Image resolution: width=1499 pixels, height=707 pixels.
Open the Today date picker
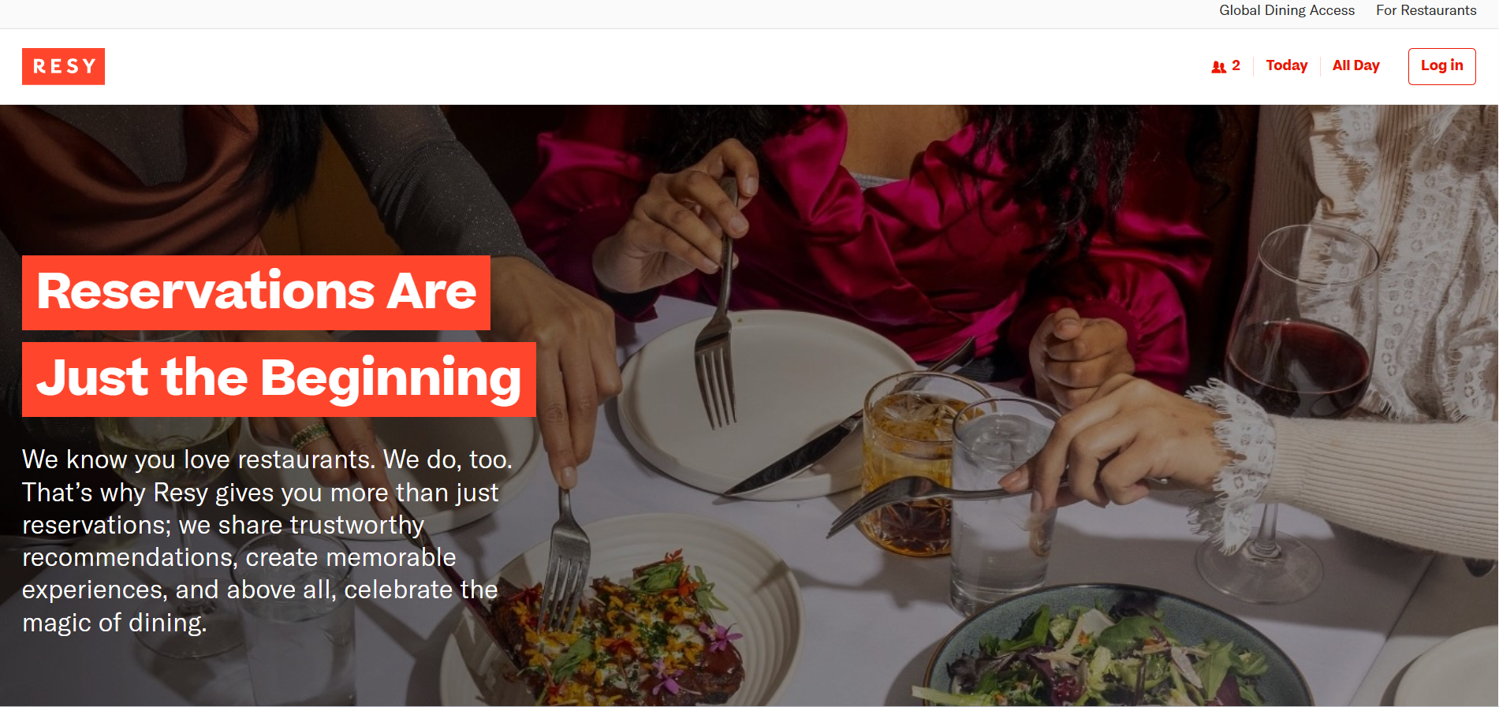[x=1286, y=66]
